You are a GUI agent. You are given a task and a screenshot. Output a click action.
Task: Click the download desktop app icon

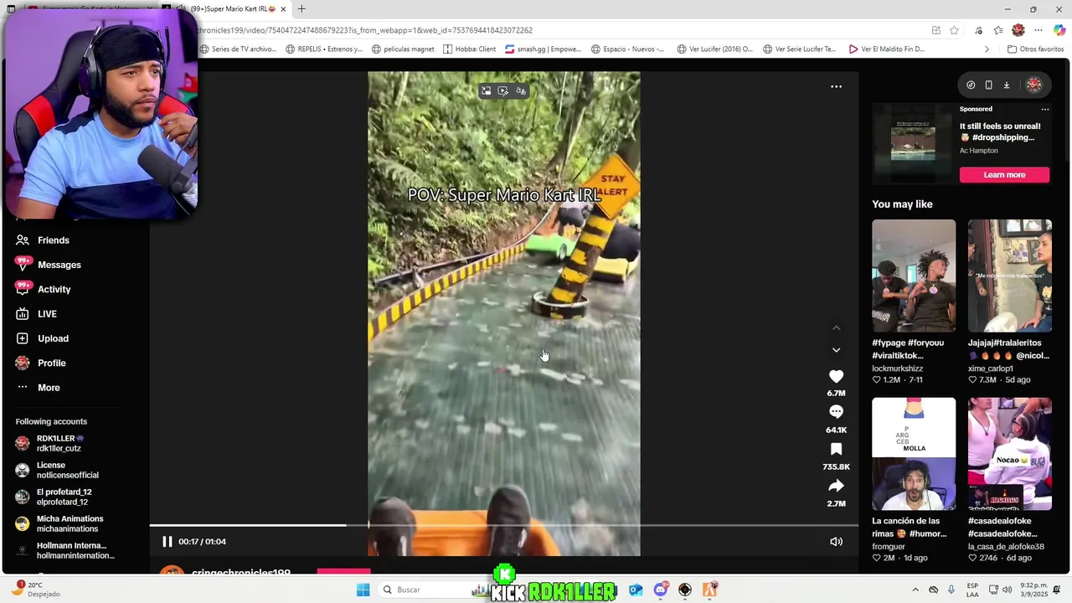[x=1007, y=85]
